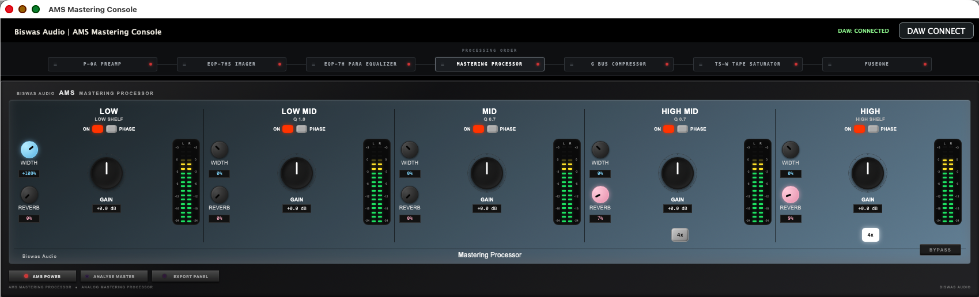Viewport: 979px width, 297px height.
Task: Toggle the red LED on EQP-7H Para Equalizer
Action: point(409,64)
